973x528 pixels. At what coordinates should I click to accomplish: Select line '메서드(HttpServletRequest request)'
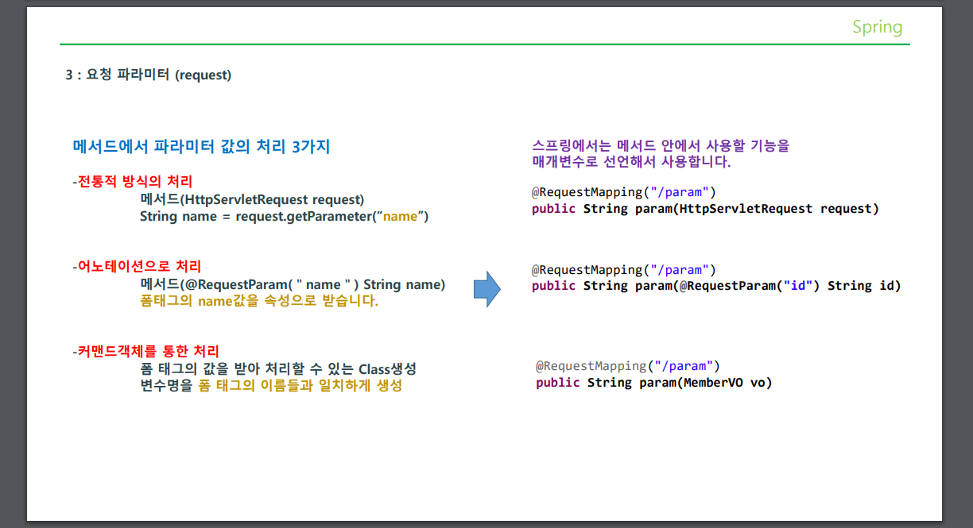252,198
